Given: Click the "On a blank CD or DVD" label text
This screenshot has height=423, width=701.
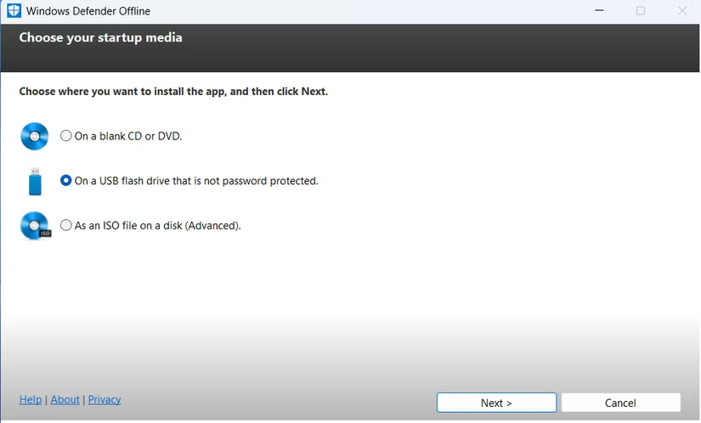Looking at the screenshot, I should pyautogui.click(x=128, y=136).
